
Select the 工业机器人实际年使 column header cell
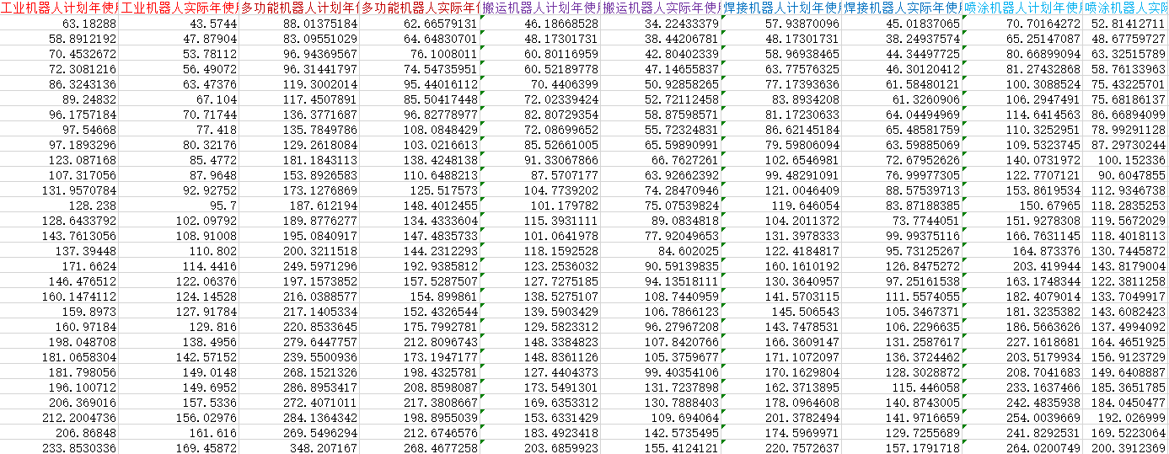[179, 8]
